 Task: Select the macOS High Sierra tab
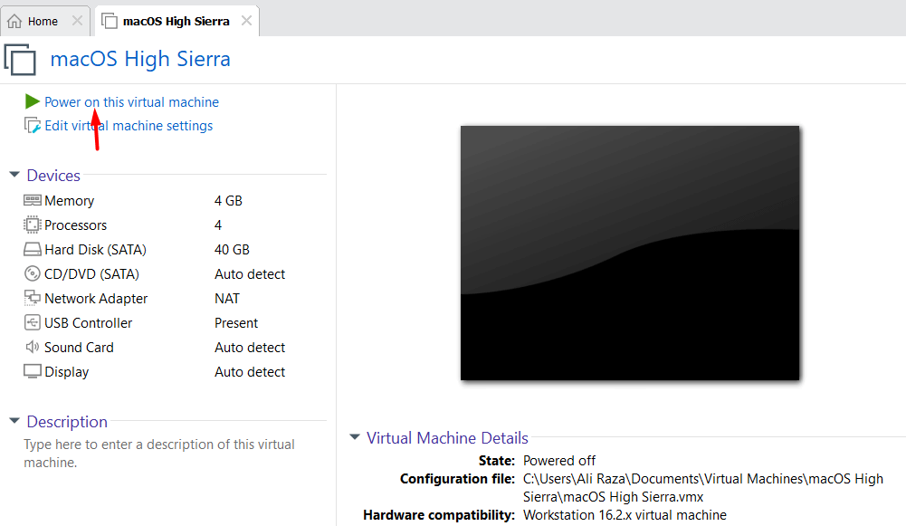[x=175, y=21]
